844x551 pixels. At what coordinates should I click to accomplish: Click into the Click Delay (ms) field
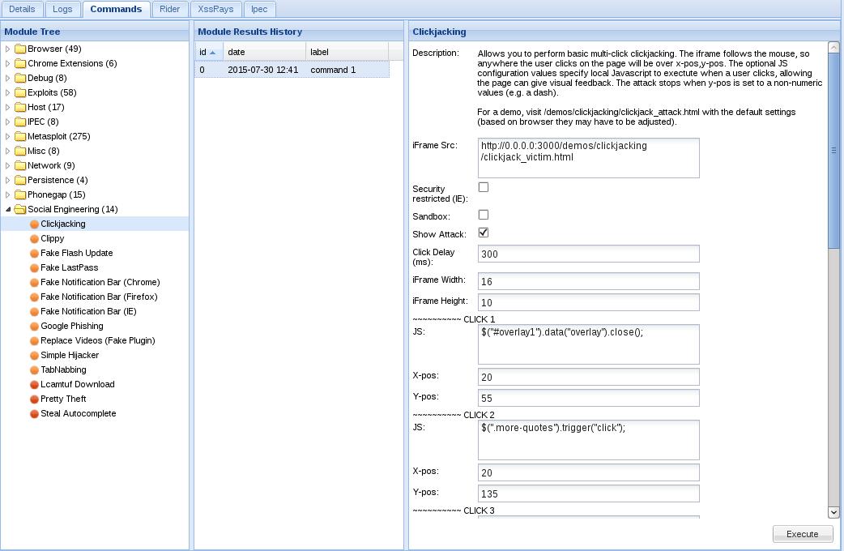[x=588, y=254]
